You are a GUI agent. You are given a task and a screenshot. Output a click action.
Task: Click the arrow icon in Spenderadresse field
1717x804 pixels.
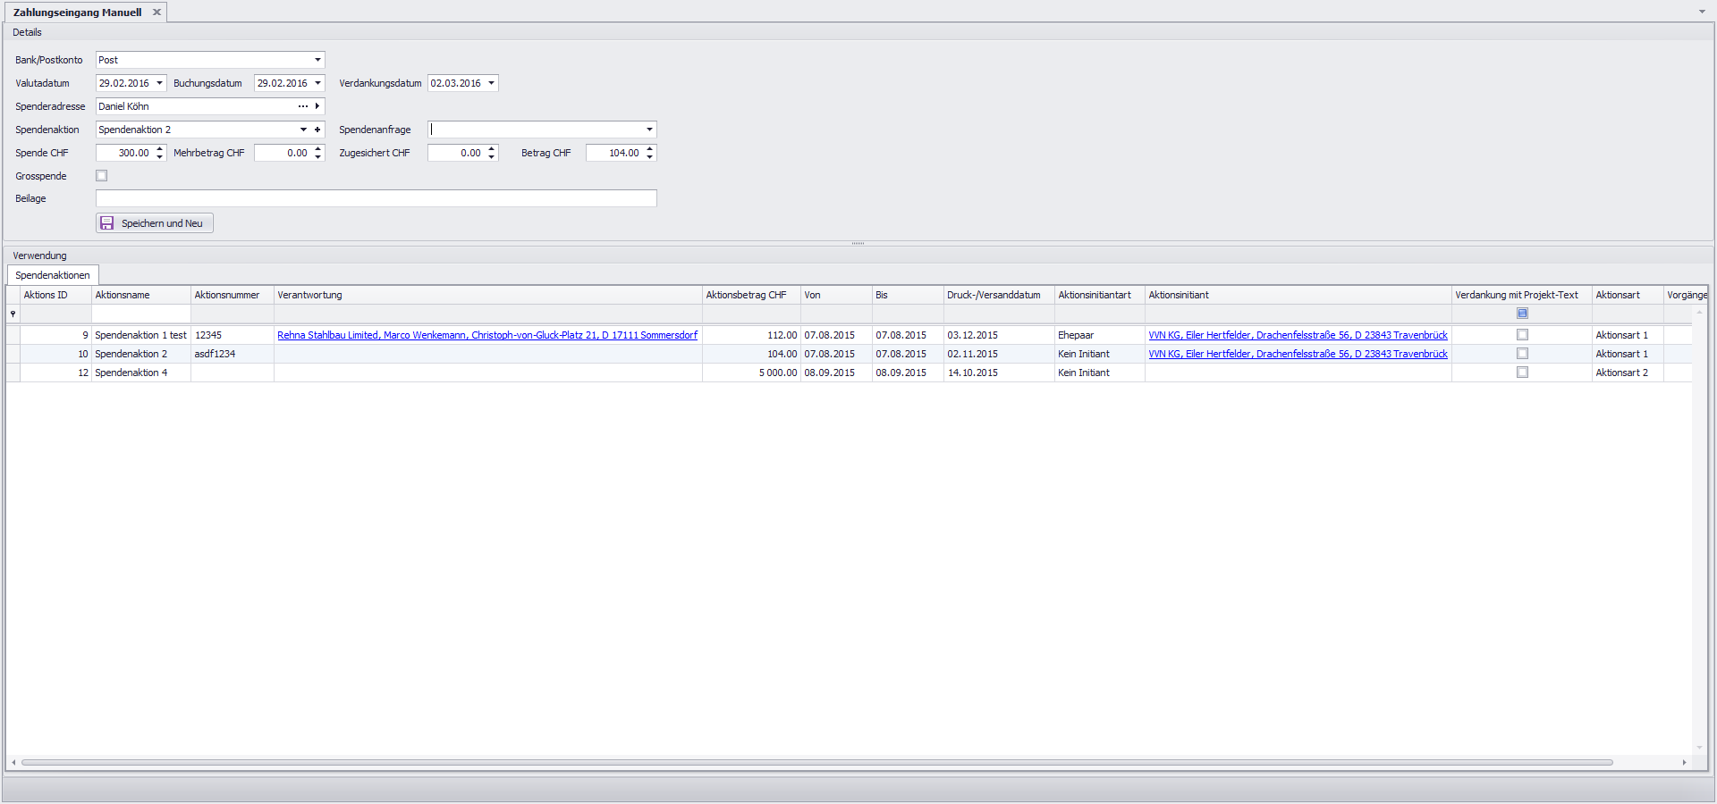coord(317,106)
